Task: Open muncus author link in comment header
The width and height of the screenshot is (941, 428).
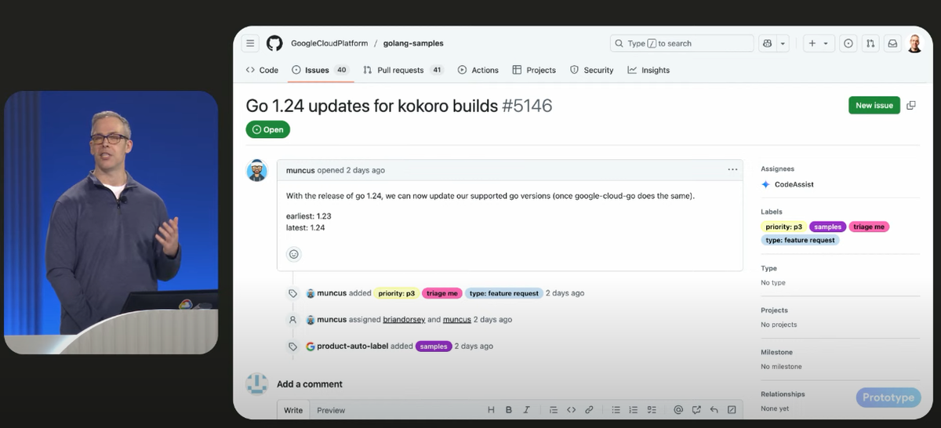Action: (300, 170)
